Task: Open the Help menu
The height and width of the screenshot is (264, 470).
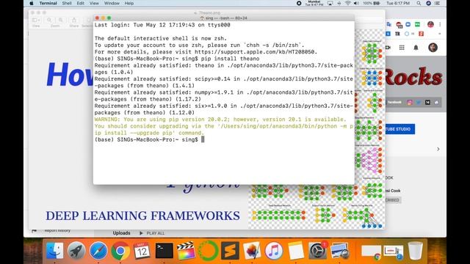Action: 129,3
